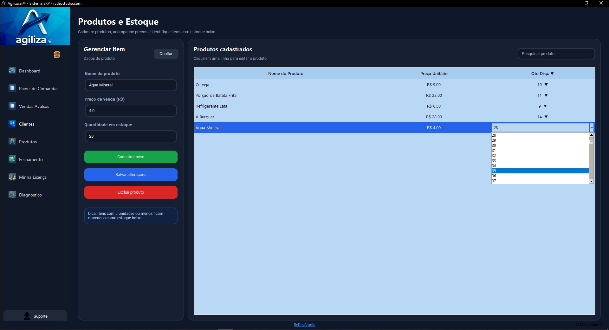Open the Suporte button
This screenshot has width=609, height=330.
click(35, 316)
